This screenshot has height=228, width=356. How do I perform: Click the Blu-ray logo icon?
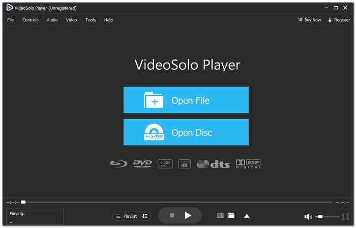click(x=118, y=164)
